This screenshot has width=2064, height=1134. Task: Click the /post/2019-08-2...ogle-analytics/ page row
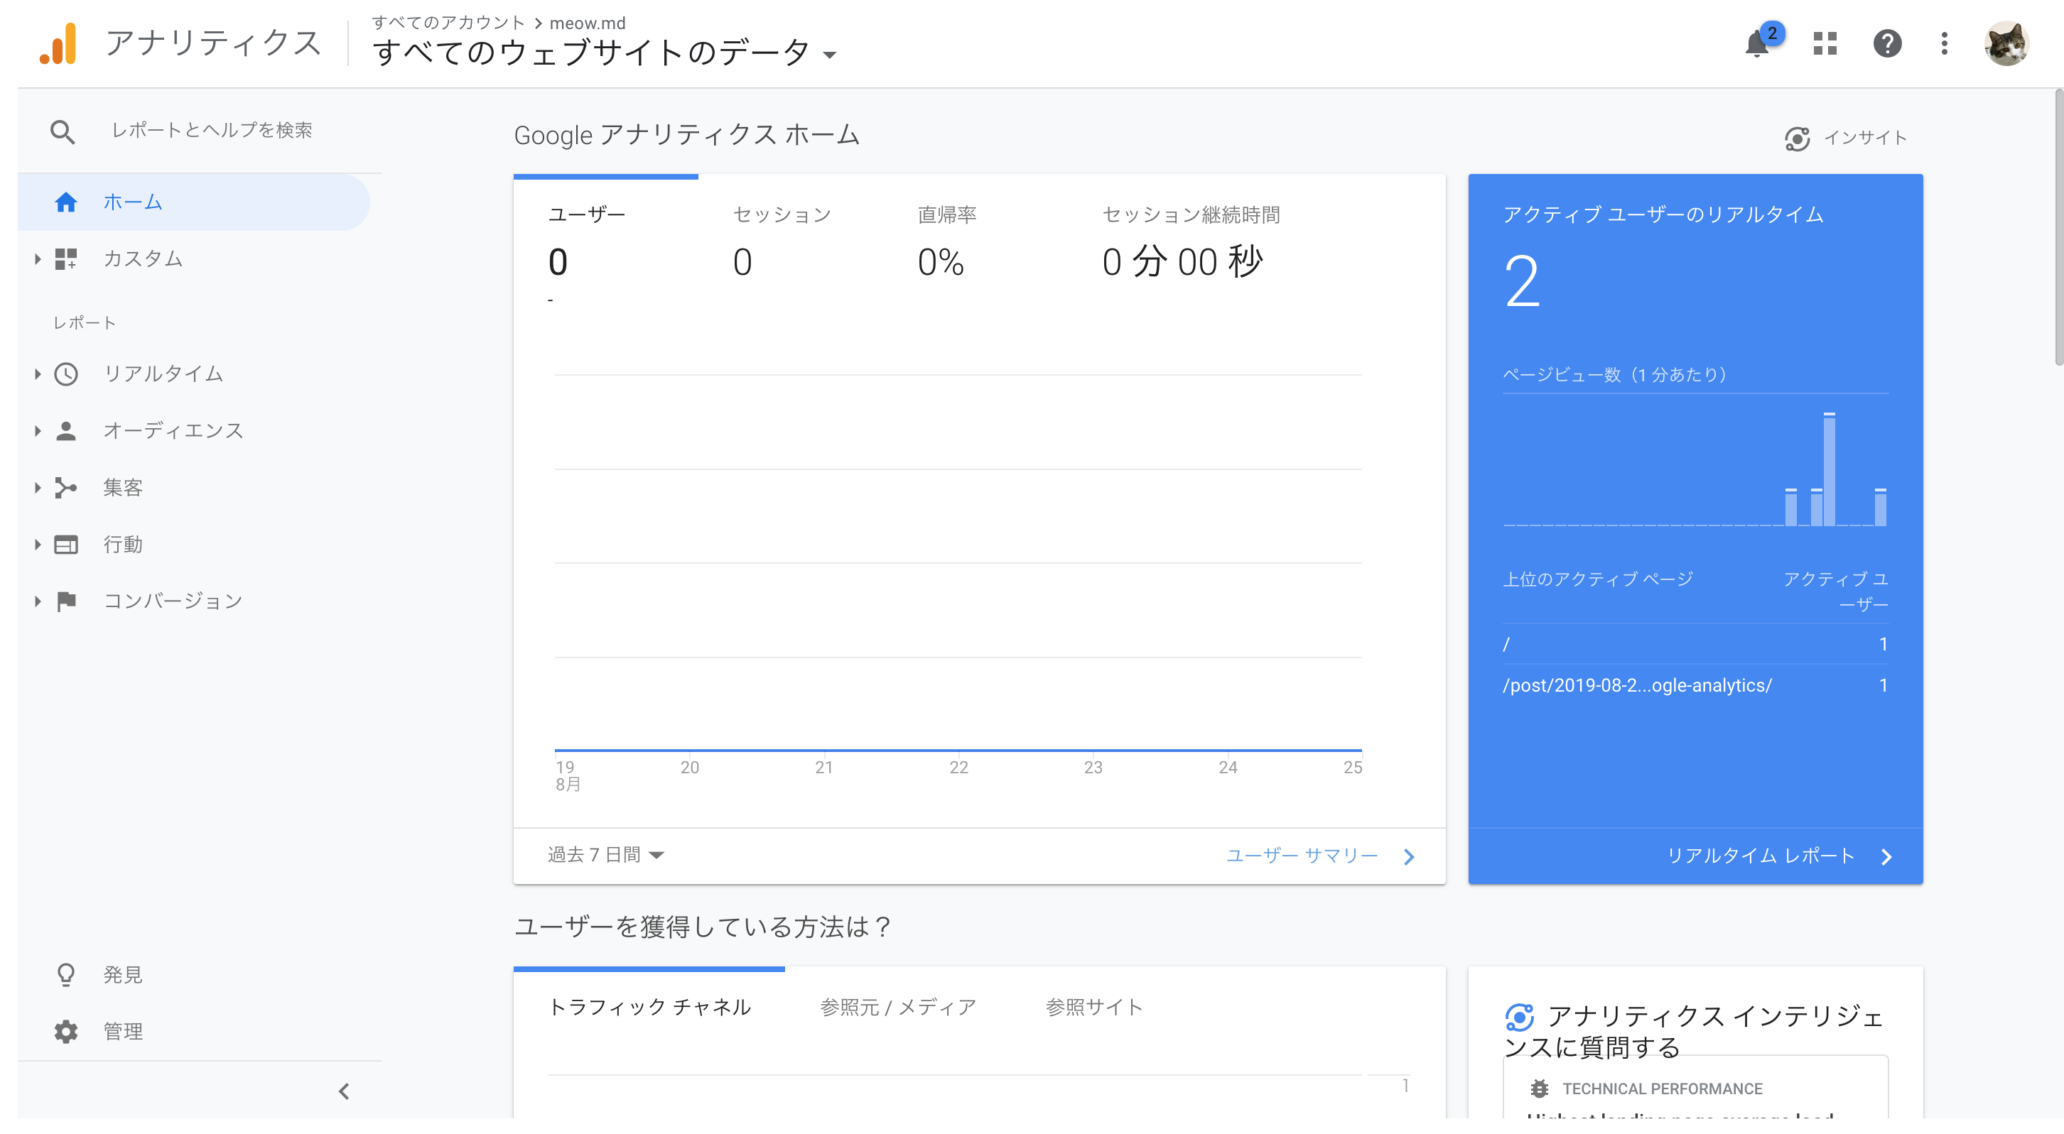(1695, 685)
